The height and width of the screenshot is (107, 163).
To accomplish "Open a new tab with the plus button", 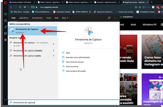I will [x=152, y=2].
